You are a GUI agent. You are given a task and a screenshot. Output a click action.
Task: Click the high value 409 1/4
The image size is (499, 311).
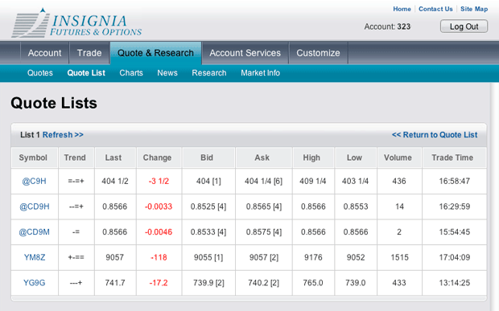[313, 181]
